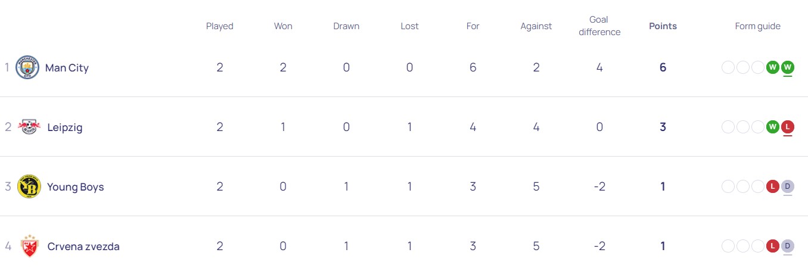Open the Man City team link
The width and height of the screenshot is (808, 268).
(x=67, y=68)
